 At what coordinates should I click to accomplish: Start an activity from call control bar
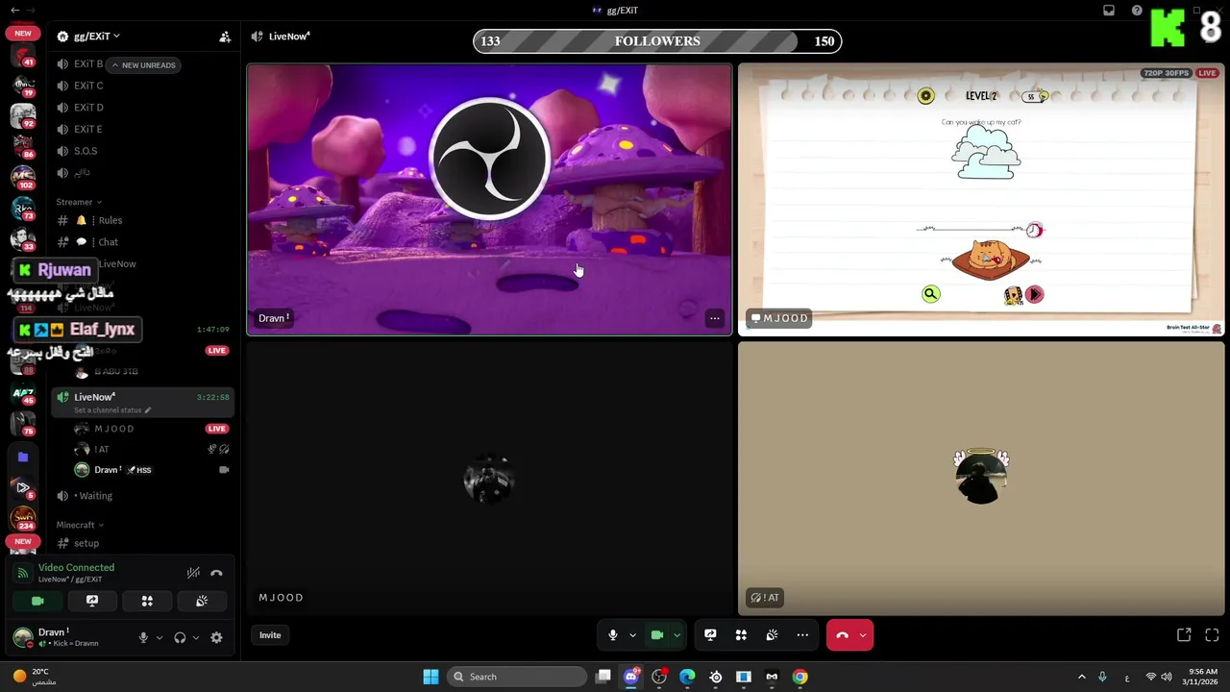[x=741, y=635]
